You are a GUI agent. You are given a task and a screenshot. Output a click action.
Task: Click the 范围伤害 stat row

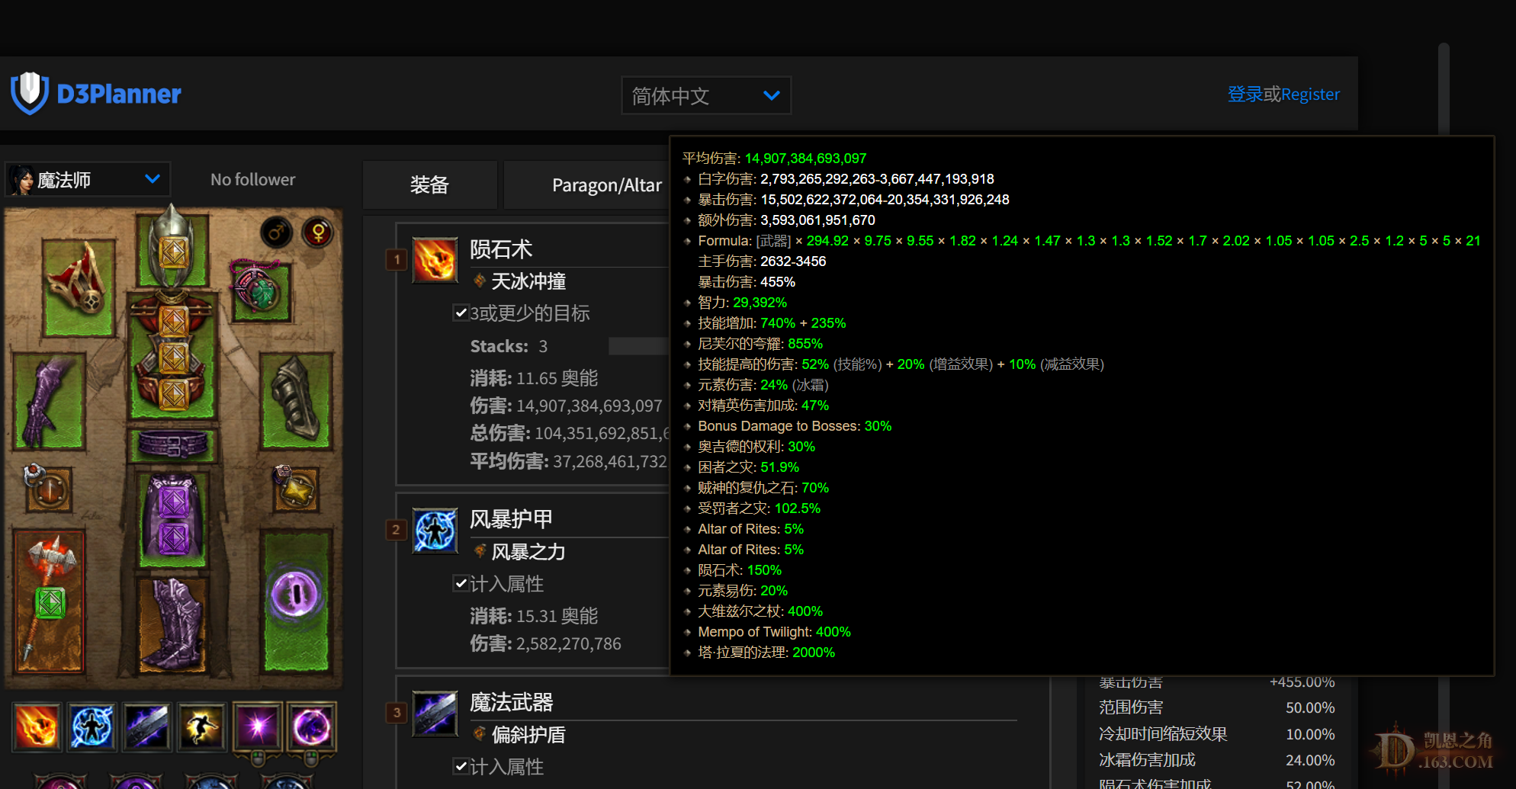(1216, 707)
